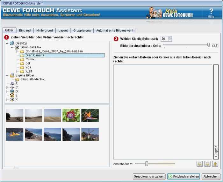
Task: Click the Gran Canaria folder icon
Action: click(x=22, y=55)
